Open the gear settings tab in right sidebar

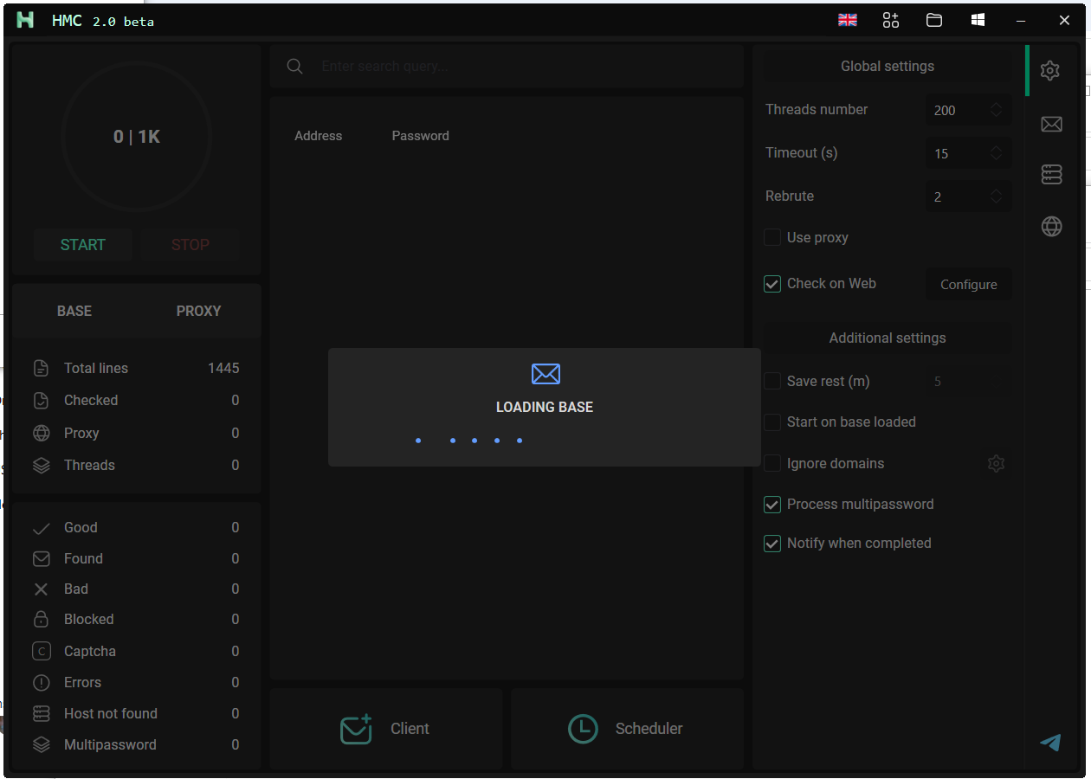point(1050,70)
